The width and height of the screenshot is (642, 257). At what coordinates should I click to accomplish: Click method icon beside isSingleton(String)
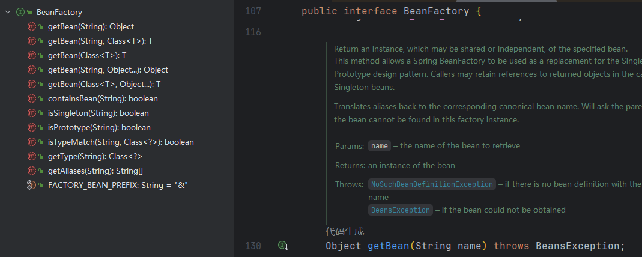click(31, 113)
